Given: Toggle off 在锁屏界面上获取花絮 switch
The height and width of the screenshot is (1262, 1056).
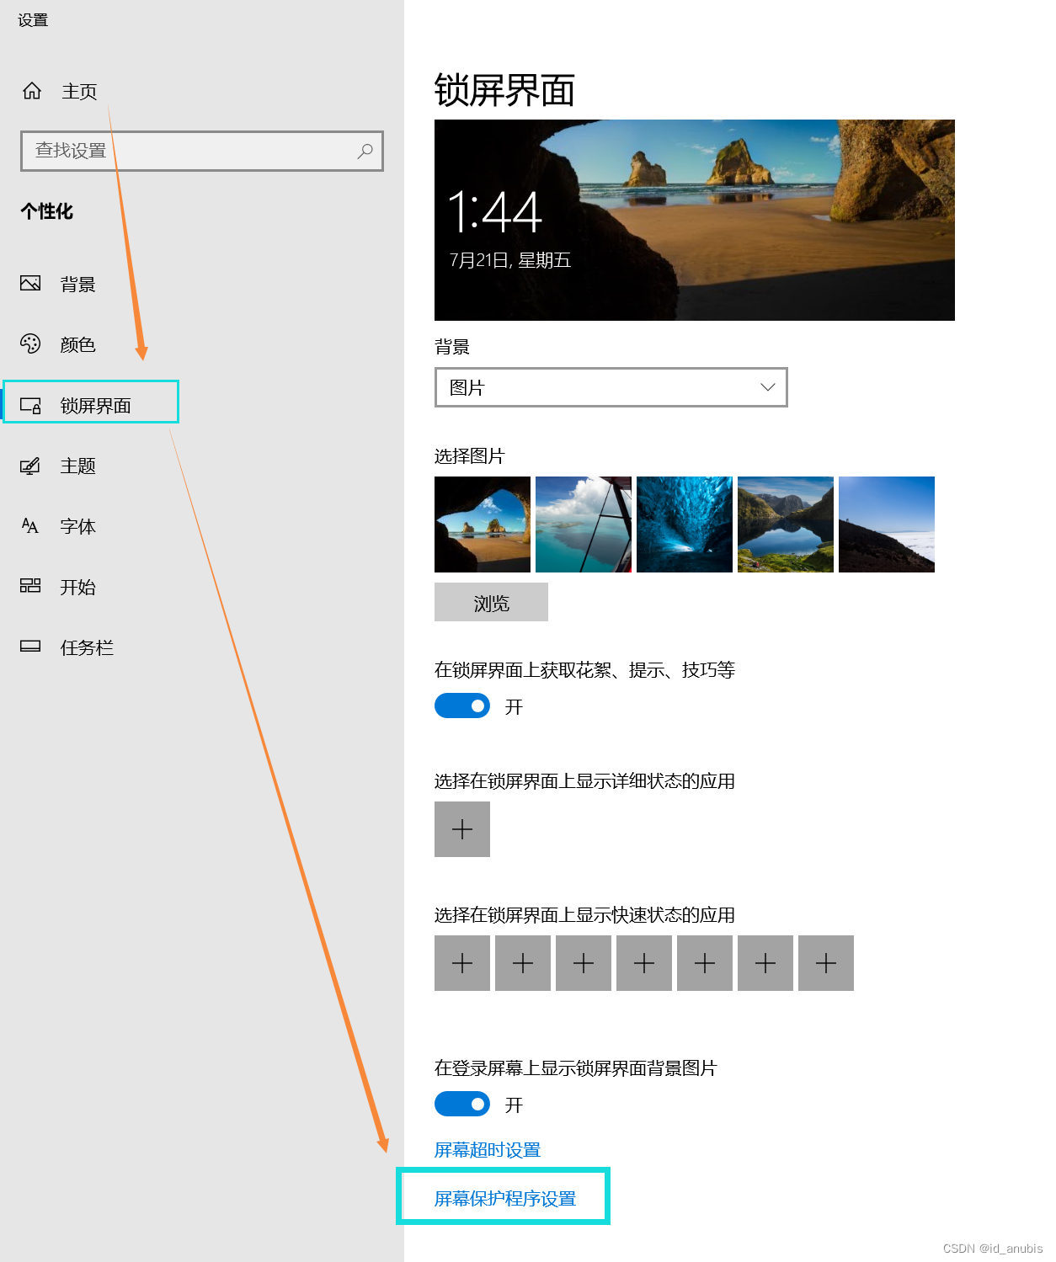Looking at the screenshot, I should point(462,706).
